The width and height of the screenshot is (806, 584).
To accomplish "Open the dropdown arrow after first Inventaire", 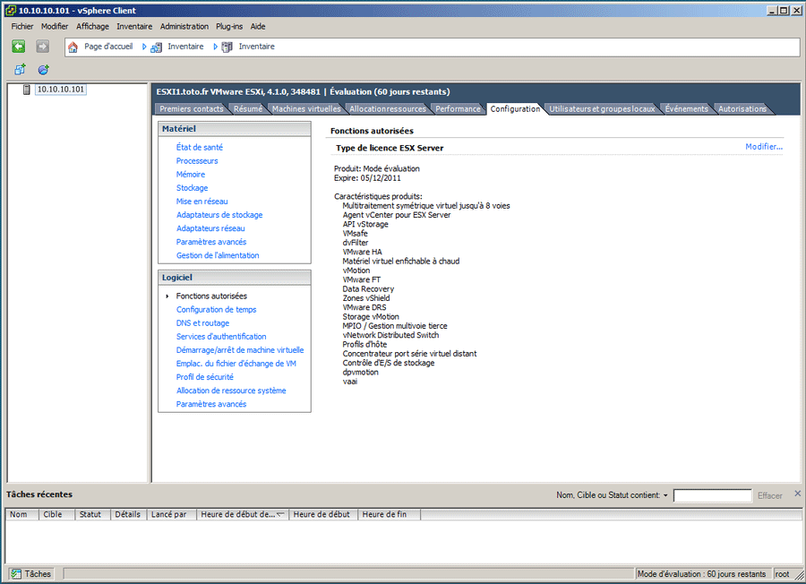I will 215,47.
